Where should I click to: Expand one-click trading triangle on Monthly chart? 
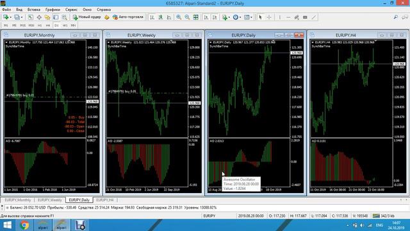(6, 42)
